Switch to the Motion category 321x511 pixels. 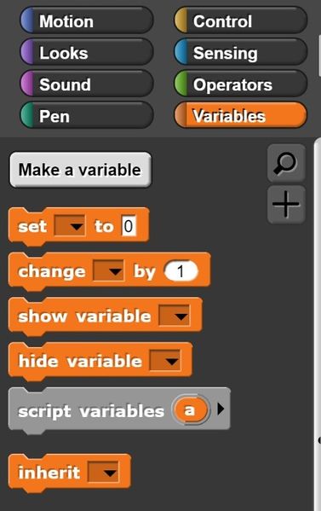[x=87, y=21]
